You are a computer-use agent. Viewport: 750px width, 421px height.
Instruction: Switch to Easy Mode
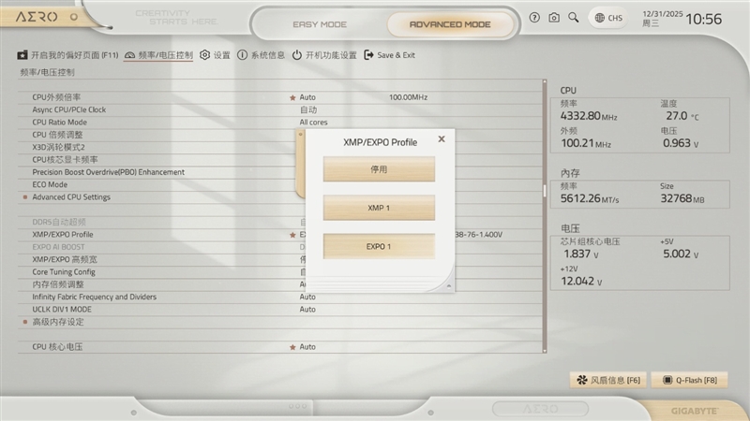pos(320,24)
